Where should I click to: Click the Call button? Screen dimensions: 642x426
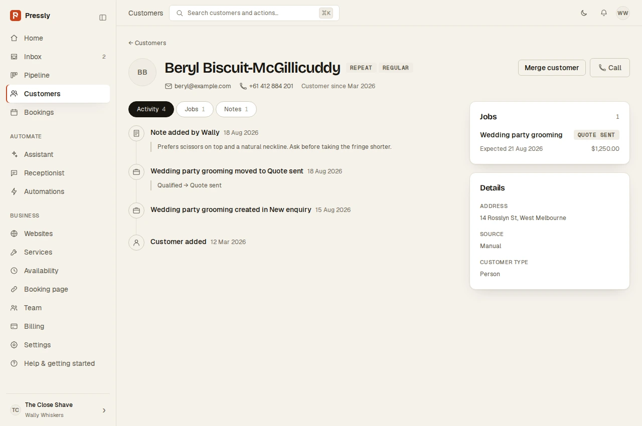pos(610,68)
